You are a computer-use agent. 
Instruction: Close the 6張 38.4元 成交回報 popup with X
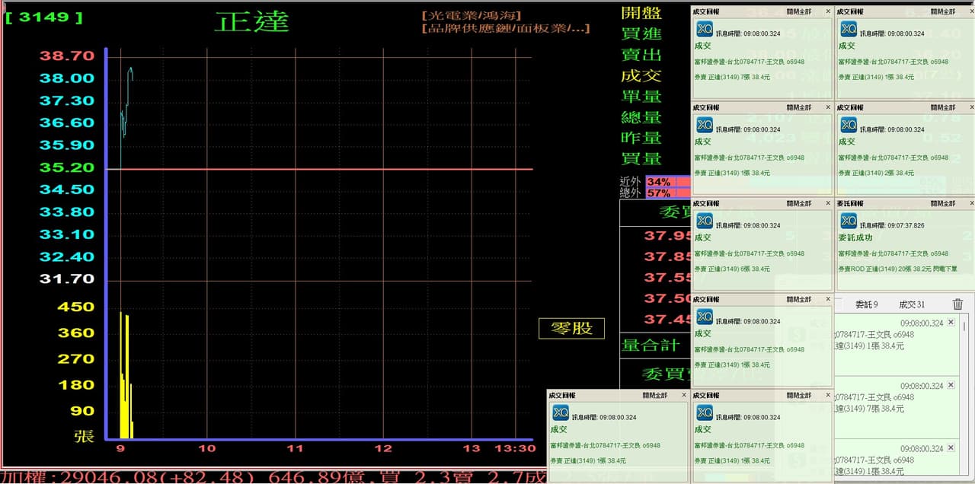click(x=828, y=203)
